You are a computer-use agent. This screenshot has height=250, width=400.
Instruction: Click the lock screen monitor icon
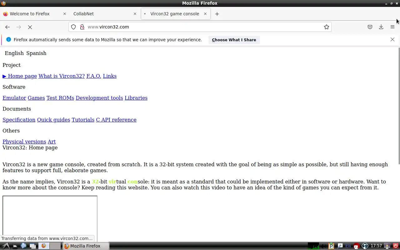387,246
